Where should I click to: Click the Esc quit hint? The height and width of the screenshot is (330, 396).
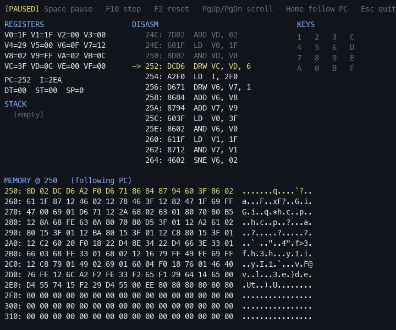tap(378, 9)
